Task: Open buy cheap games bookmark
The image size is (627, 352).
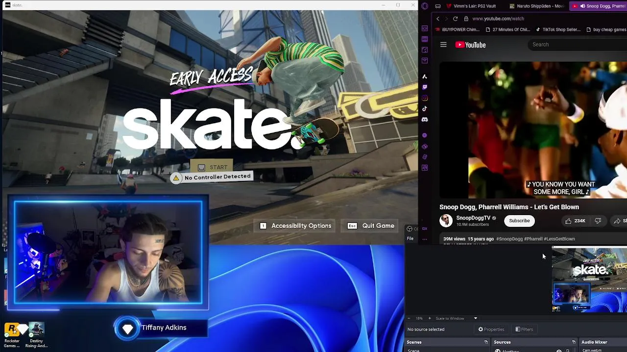Action: [606, 29]
